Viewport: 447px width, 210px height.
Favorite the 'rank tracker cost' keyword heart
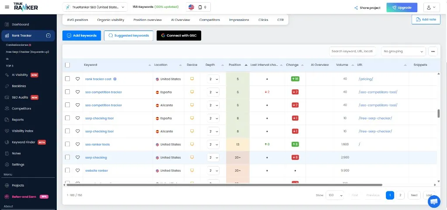(x=78, y=79)
